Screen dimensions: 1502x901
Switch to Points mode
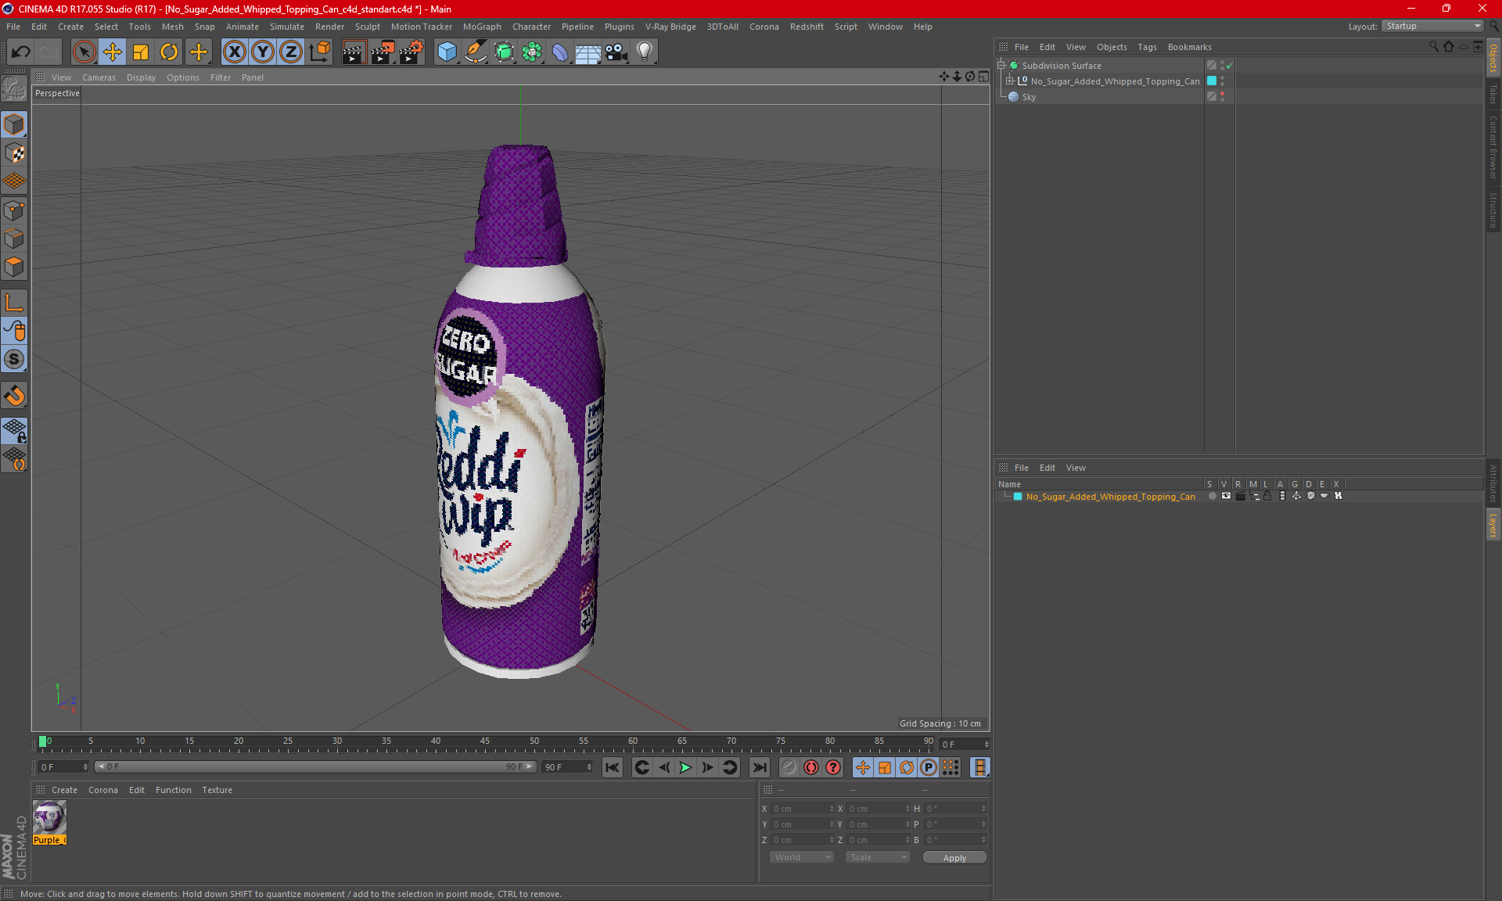coord(14,210)
